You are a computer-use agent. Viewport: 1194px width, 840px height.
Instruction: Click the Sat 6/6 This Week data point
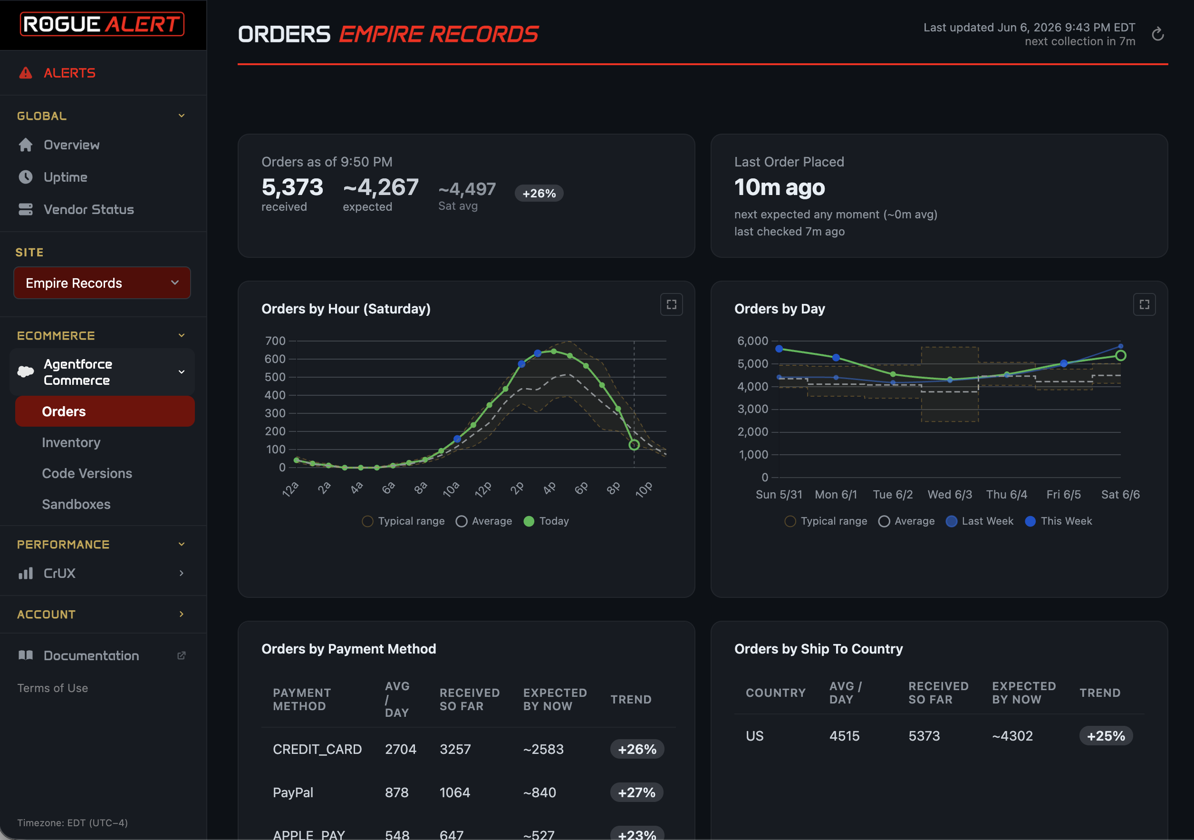pos(1121,355)
